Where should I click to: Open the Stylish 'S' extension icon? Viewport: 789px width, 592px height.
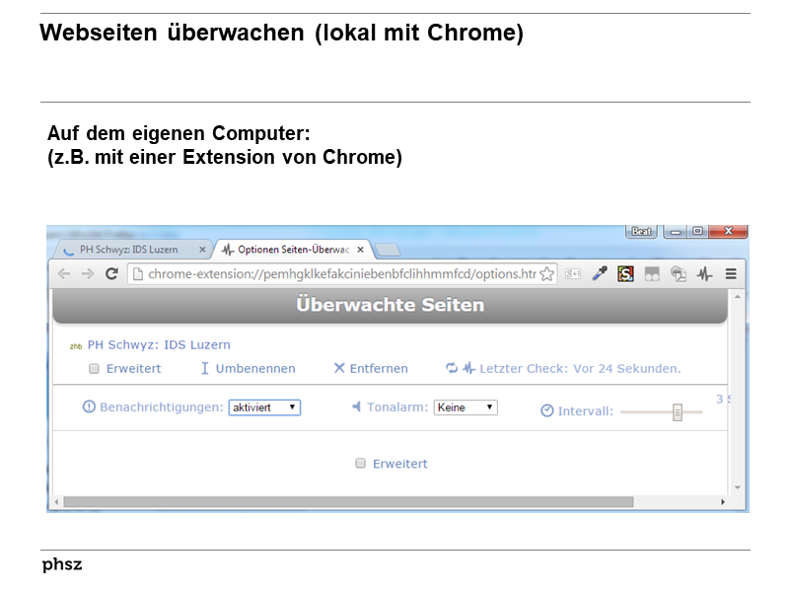pos(625,274)
